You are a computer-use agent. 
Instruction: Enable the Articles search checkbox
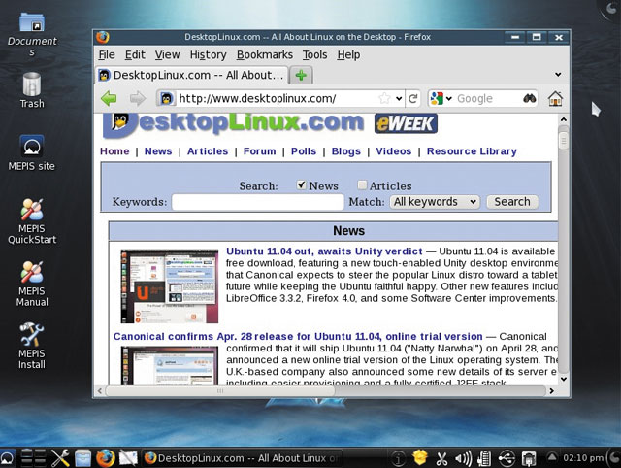(x=362, y=185)
